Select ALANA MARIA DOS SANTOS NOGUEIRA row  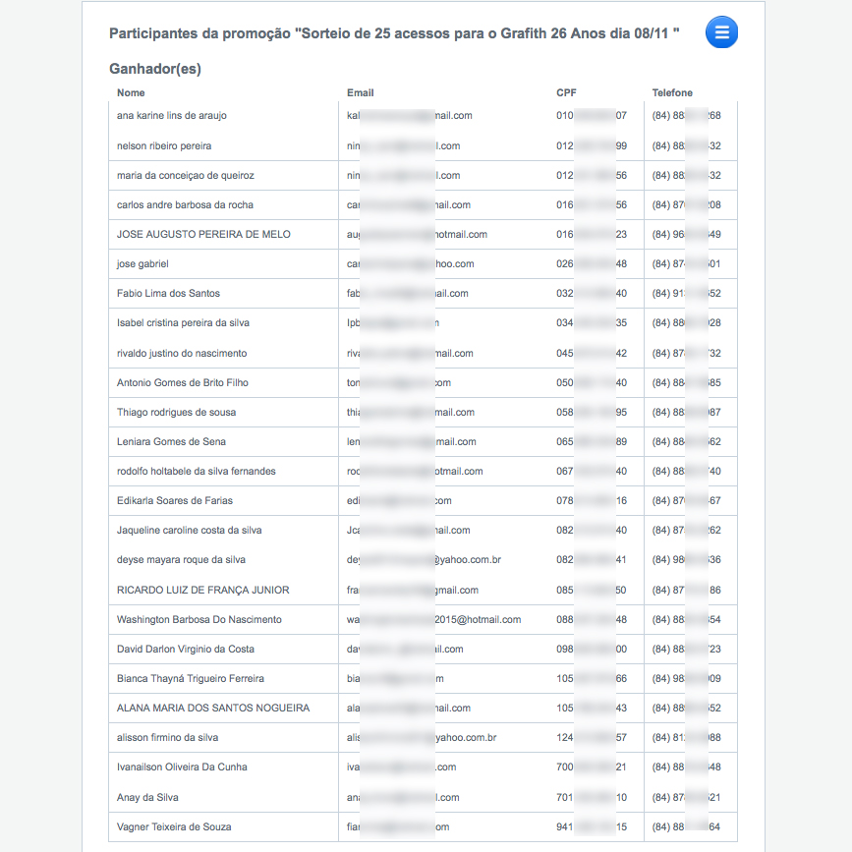coord(213,709)
